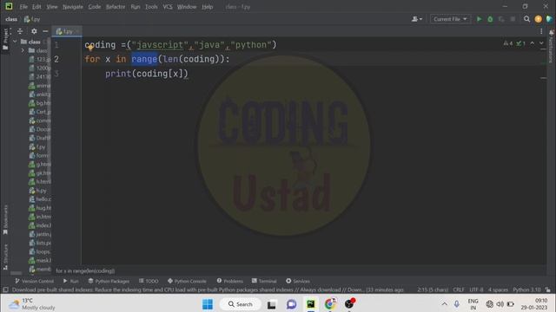Hide the Project panel with minus icon
556x312 pixels.
[x=45, y=31]
